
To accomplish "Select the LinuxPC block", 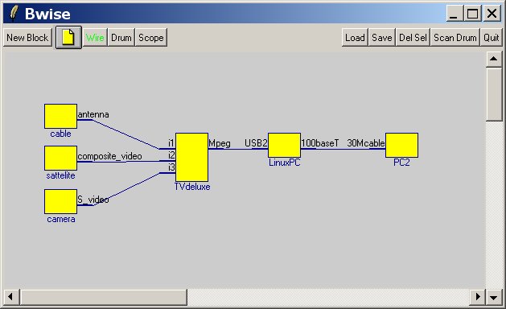I will click(284, 146).
